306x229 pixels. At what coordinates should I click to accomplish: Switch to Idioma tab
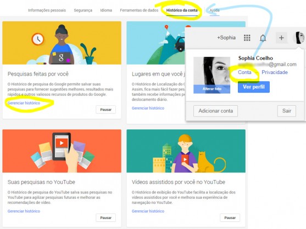tap(106, 10)
